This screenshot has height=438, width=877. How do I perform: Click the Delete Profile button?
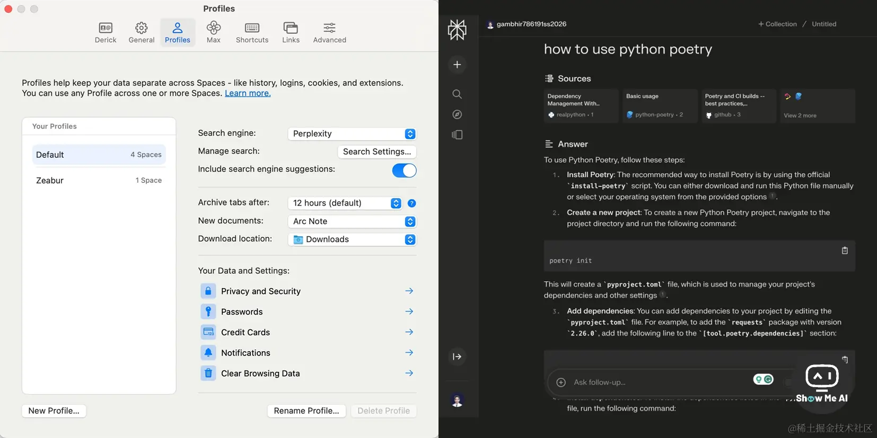tap(384, 410)
